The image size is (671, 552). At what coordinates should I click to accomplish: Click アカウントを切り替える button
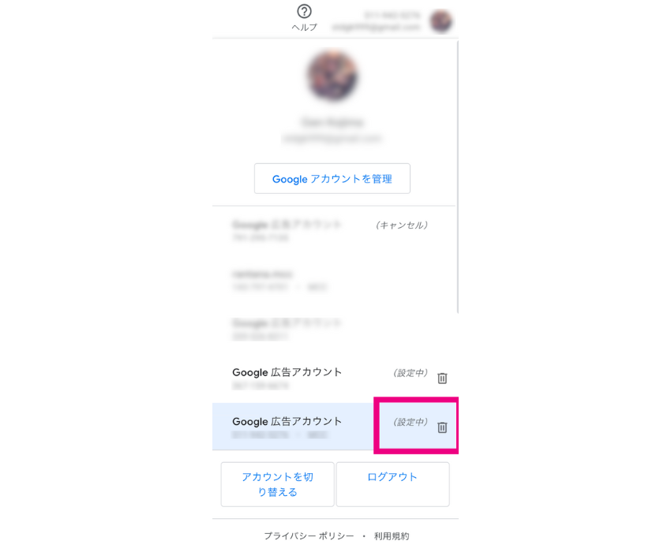pyautogui.click(x=277, y=484)
